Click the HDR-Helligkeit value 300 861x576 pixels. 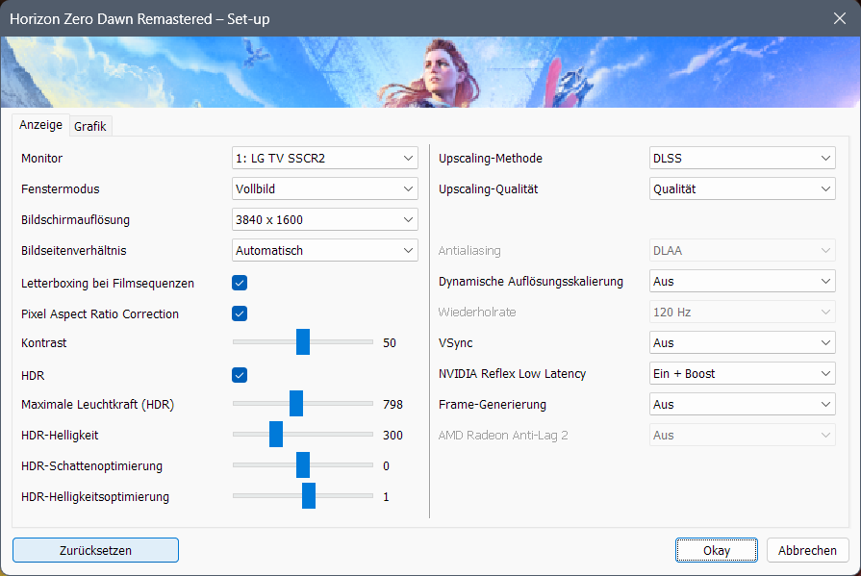click(x=393, y=436)
